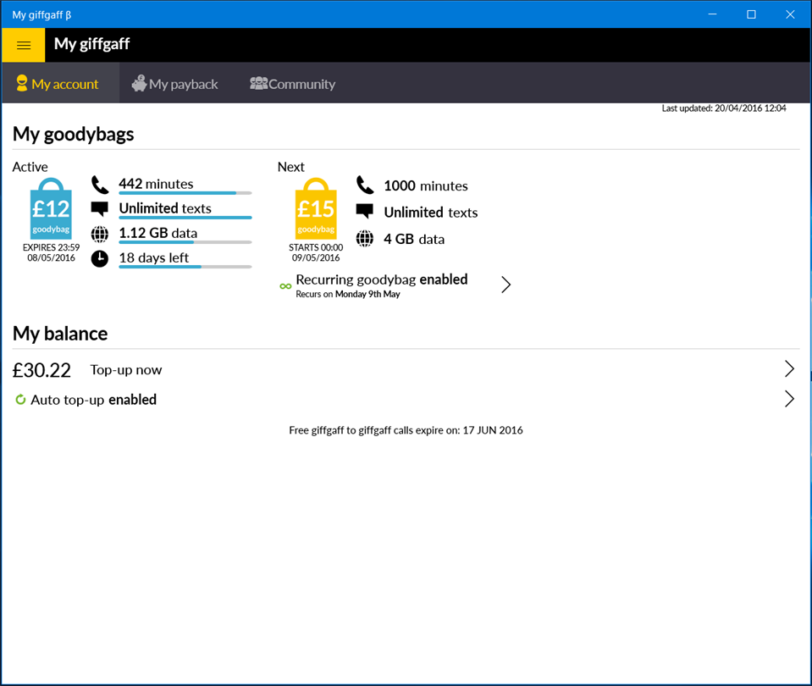Click EXPIRES 23:59 08/05/2016 text
This screenshot has height=686, width=812.
(x=51, y=252)
